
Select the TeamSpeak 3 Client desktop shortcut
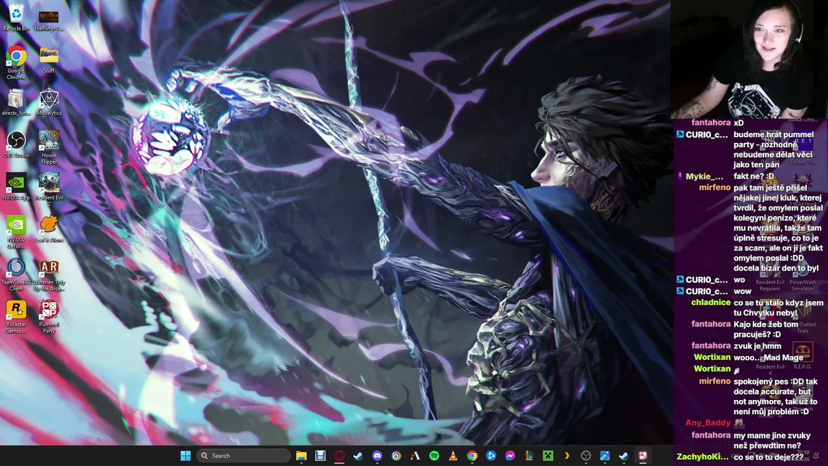[16, 274]
